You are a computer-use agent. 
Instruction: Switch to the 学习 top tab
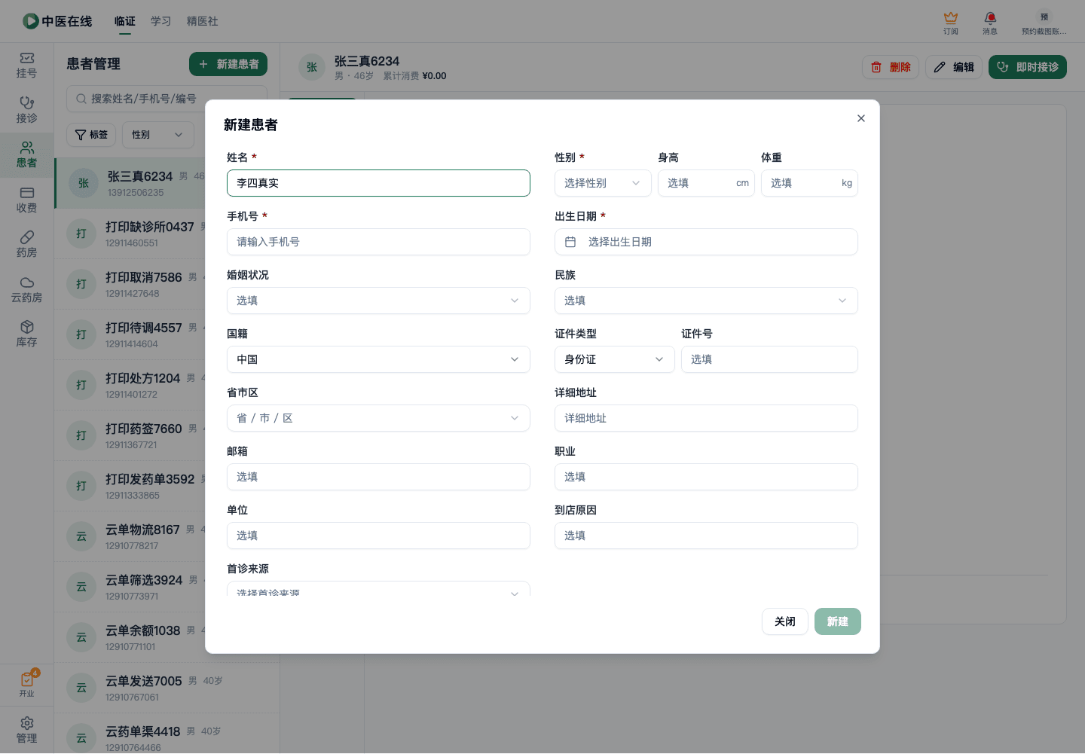(x=161, y=21)
